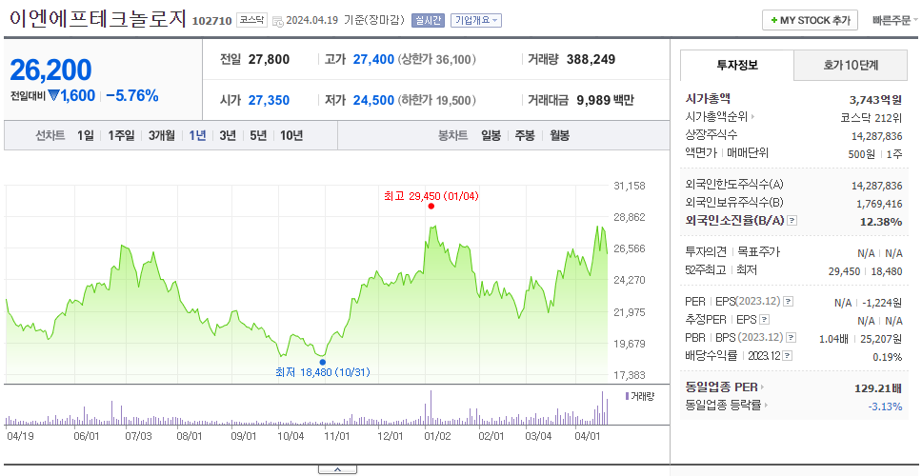The height and width of the screenshot is (476, 922).
Task: Click the purple 거래량 legend marker
Action: coord(628,396)
